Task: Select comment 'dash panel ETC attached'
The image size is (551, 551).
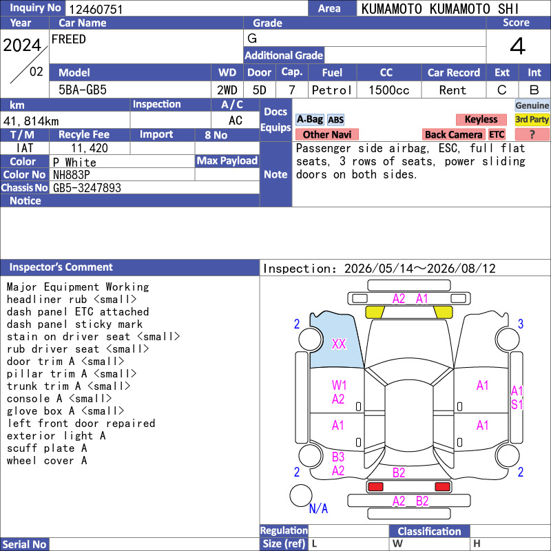Action: (x=78, y=312)
